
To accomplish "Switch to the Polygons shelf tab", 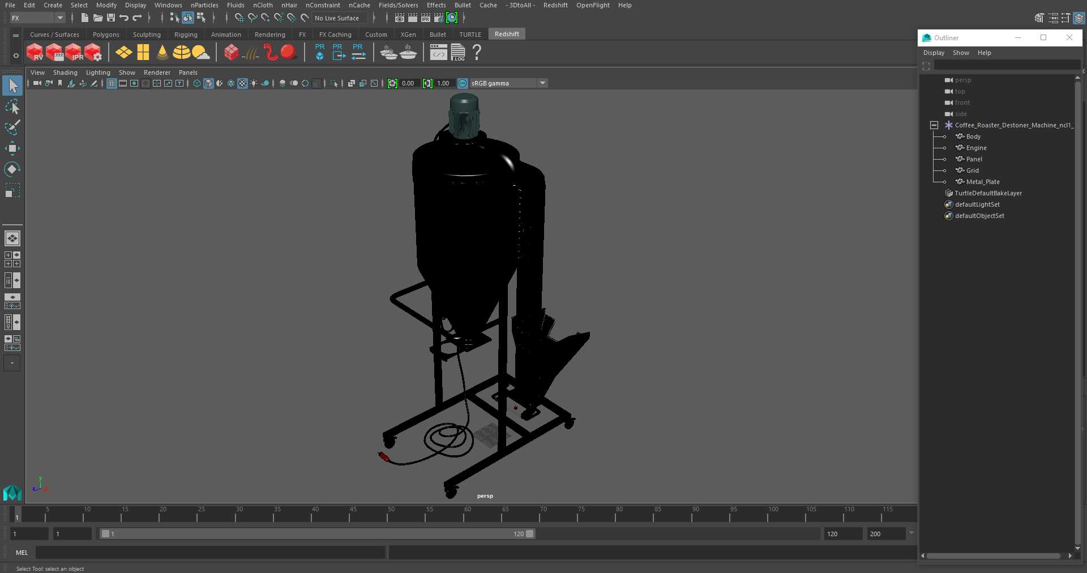I will pos(106,35).
